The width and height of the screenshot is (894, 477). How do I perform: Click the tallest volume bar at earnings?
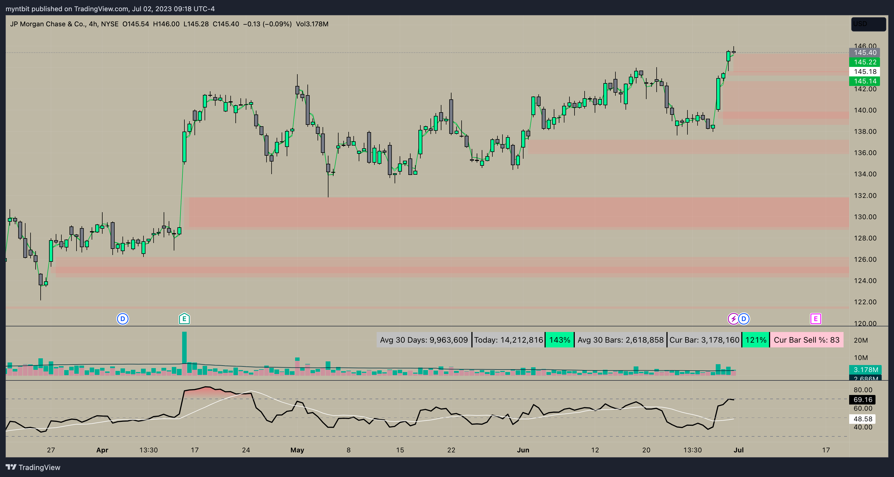pos(184,350)
